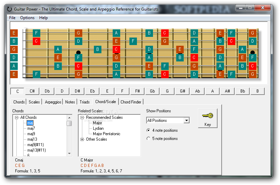Click F note on high E string first fret
The height and width of the screenshot is (185, 280).
(37, 33)
